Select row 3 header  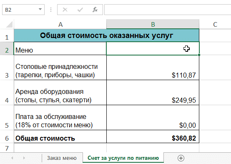click(x=7, y=68)
